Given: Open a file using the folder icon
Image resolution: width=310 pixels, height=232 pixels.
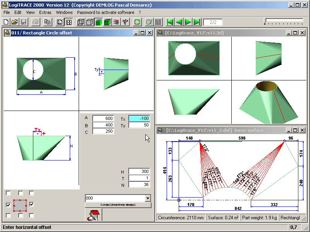Looking at the screenshot, I should click(x=15, y=22).
